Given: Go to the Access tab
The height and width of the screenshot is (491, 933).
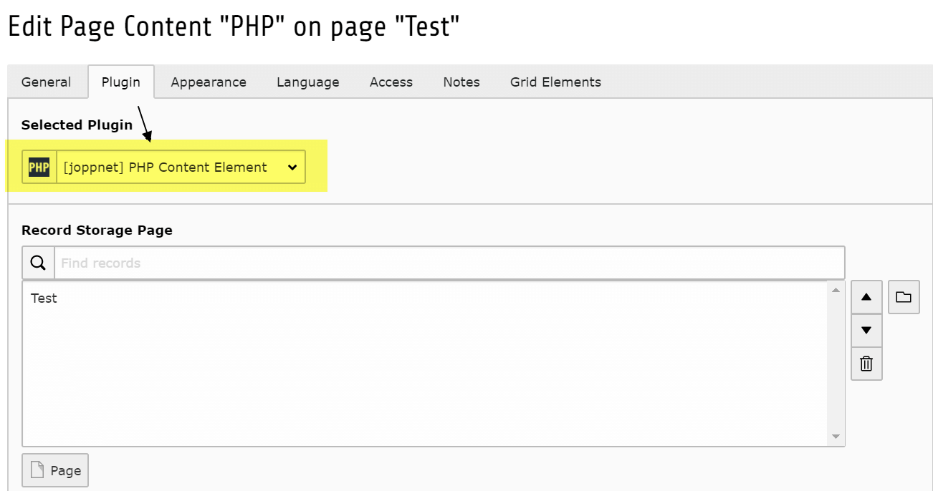Looking at the screenshot, I should coord(391,82).
